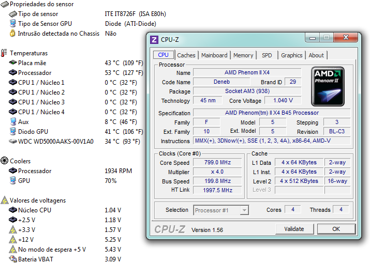Click the motherboard icon beside Placa mãe
This screenshot has height=263, width=370.
pyautogui.click(x=13, y=63)
